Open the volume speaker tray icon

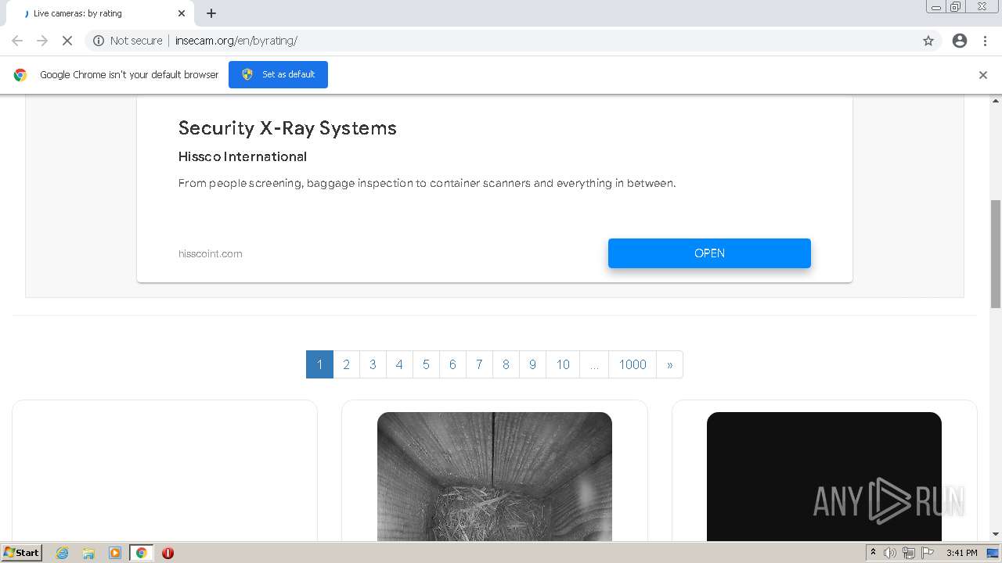(890, 553)
